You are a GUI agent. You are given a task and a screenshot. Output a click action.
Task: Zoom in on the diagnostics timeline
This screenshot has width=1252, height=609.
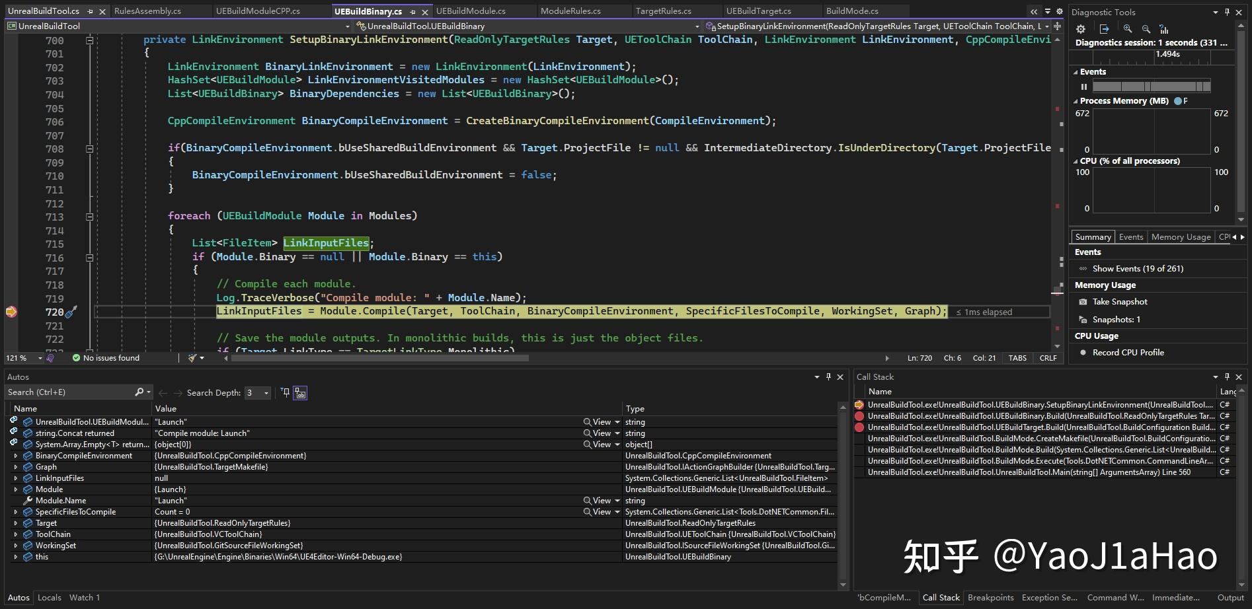(x=1128, y=28)
